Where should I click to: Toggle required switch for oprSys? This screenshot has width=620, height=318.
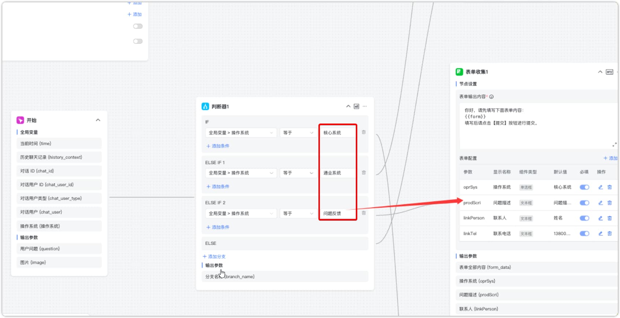584,187
